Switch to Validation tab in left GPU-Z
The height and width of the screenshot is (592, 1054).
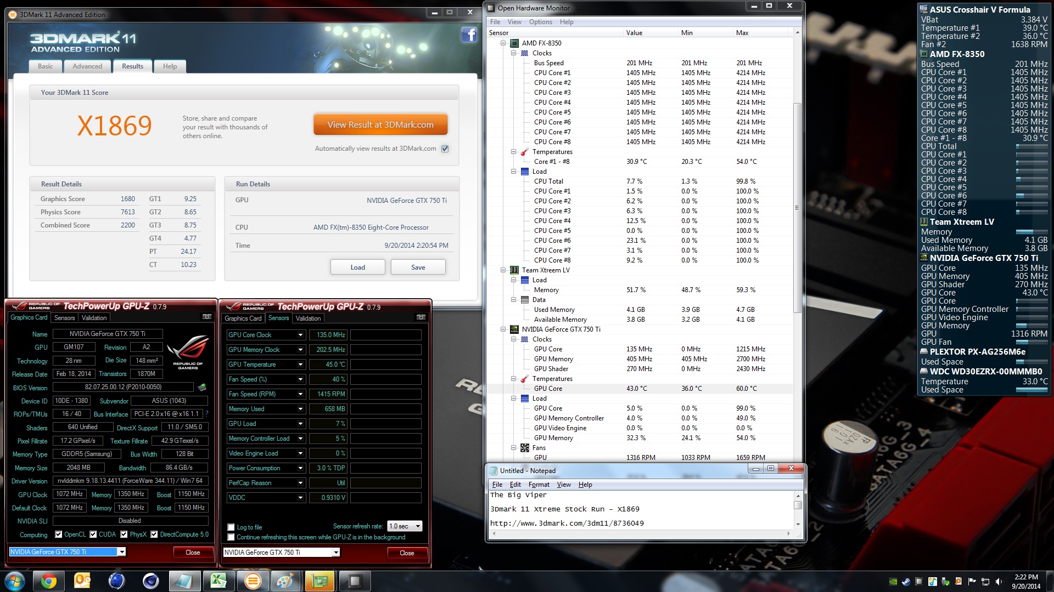(94, 318)
